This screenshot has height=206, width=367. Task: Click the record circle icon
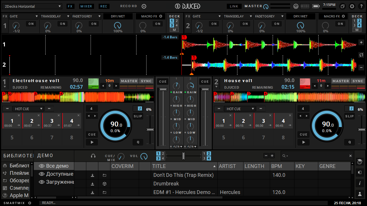click(144, 6)
